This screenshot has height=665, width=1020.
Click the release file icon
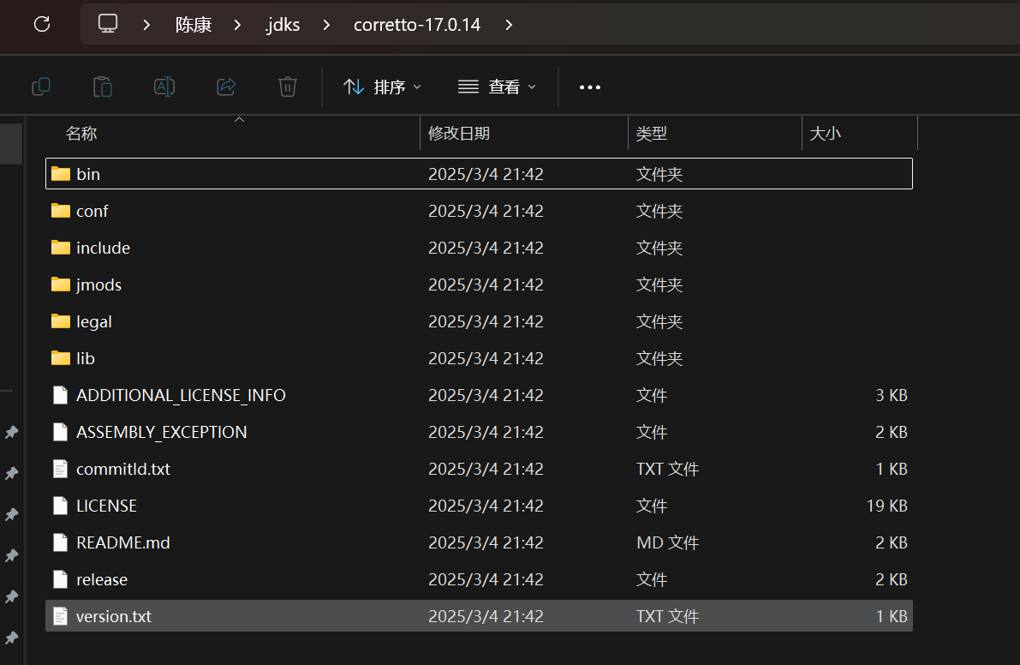click(x=61, y=580)
